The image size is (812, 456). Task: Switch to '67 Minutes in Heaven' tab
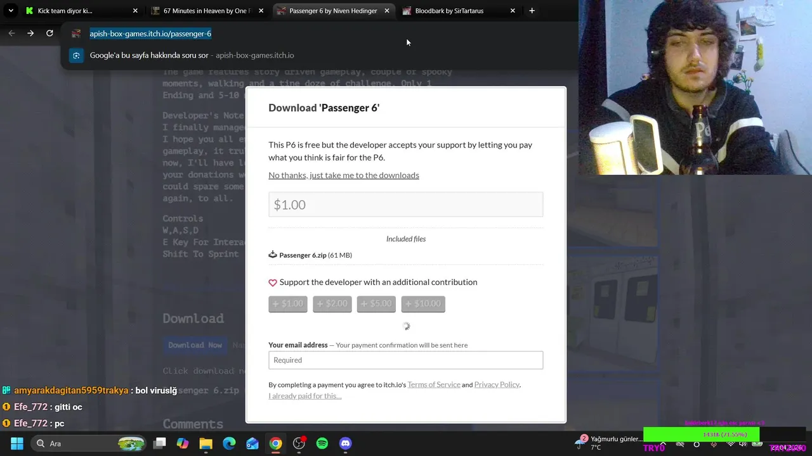click(208, 11)
